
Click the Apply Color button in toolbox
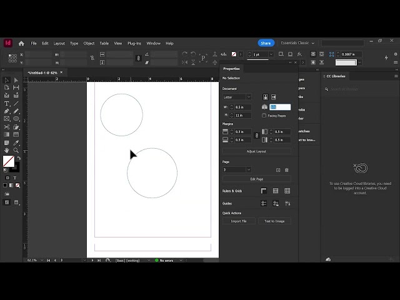coord(5,185)
